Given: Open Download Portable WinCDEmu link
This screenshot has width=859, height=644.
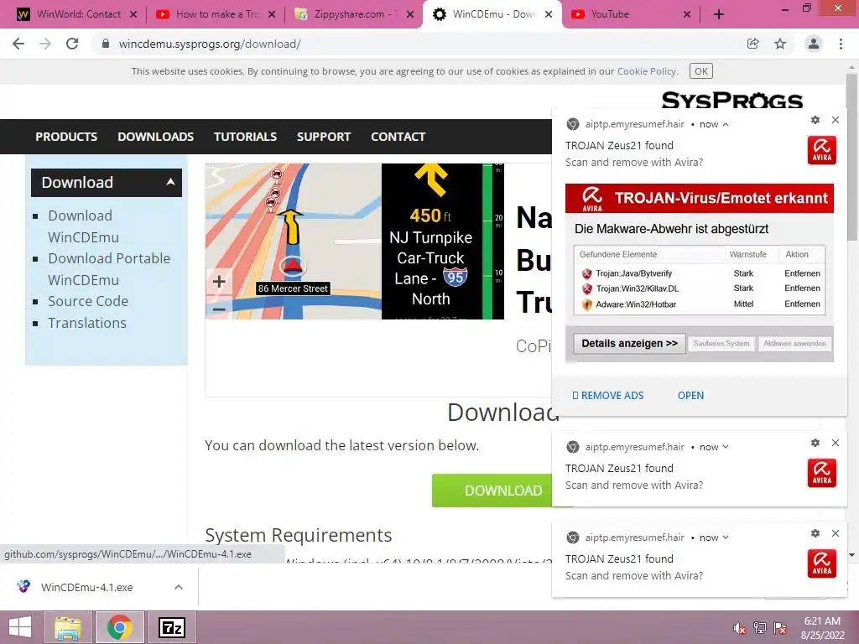Looking at the screenshot, I should click(x=109, y=269).
